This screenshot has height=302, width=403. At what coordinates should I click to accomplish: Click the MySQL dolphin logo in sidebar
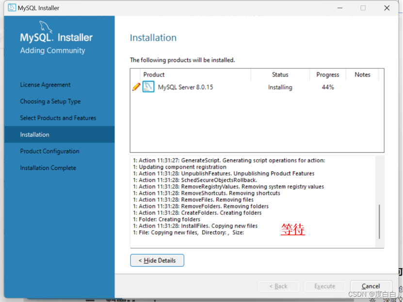pos(46,27)
